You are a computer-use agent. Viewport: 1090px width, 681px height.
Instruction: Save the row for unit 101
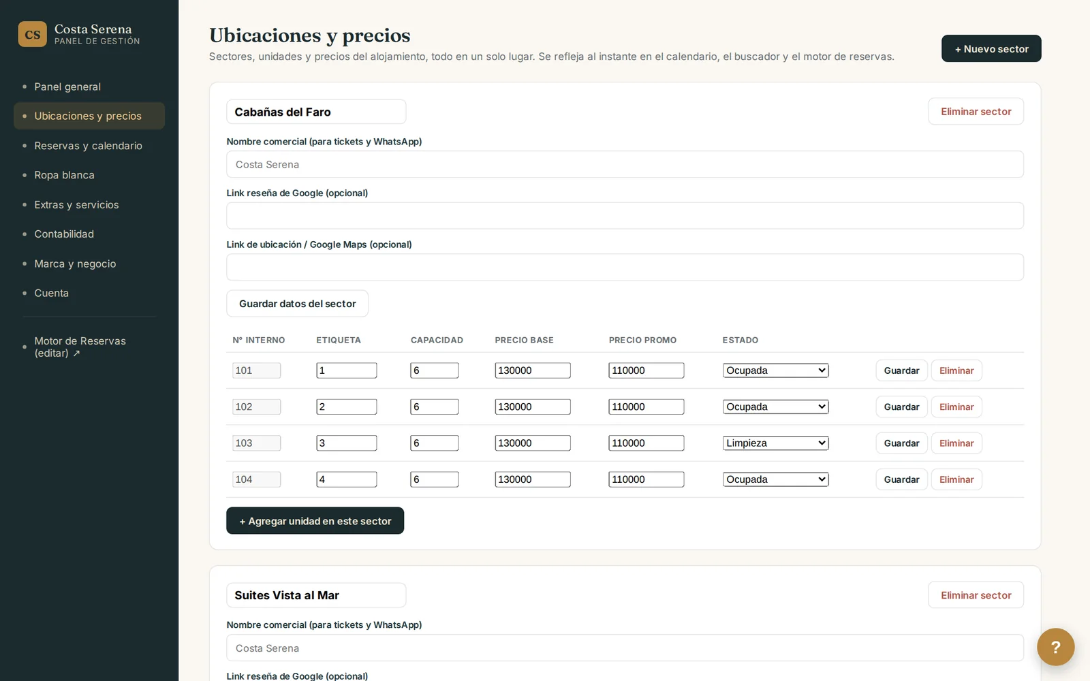pos(901,370)
